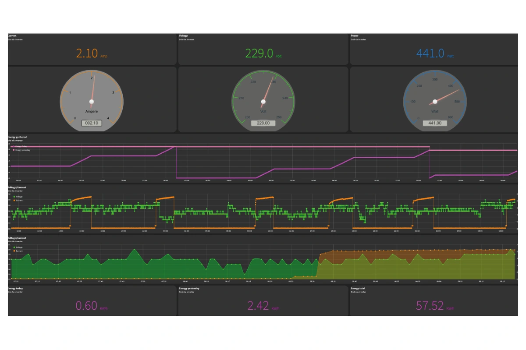
Task: Click the Energy gathered chart title
Action: 17,137
